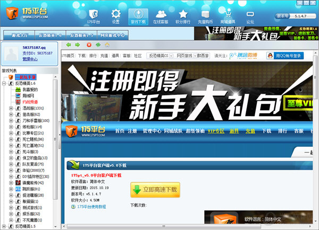Click the browser back green arrow
Screen dimensions: 319x230
pyautogui.click(x=69, y=45)
